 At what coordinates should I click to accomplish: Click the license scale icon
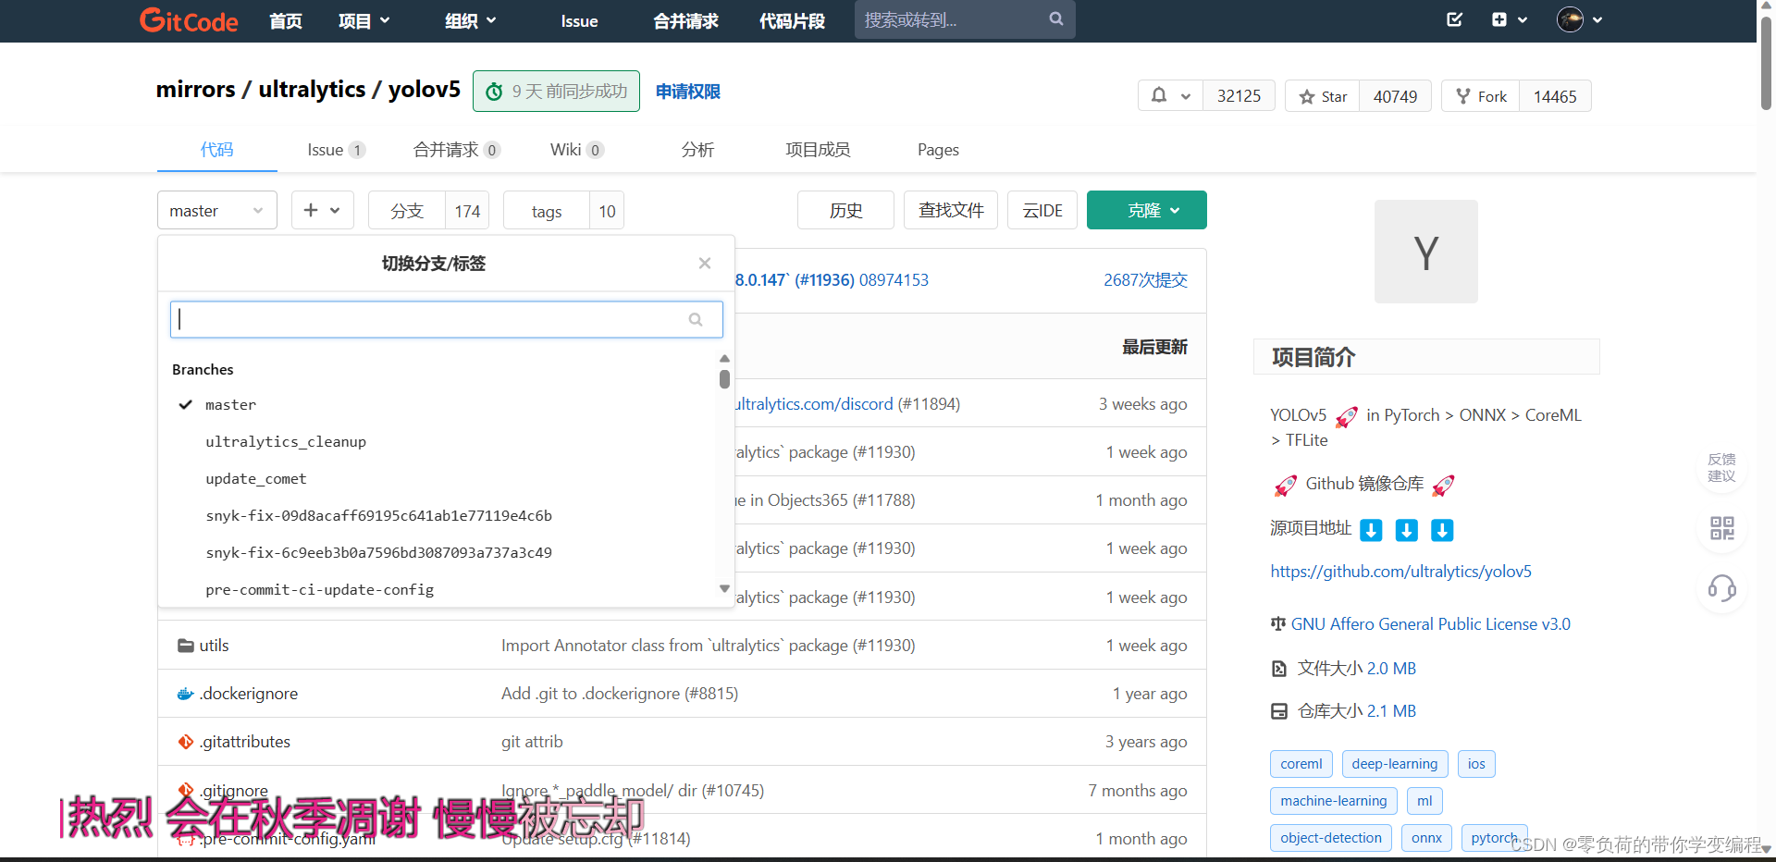(1278, 624)
